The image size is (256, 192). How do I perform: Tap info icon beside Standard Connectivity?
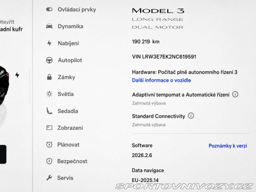191,116
